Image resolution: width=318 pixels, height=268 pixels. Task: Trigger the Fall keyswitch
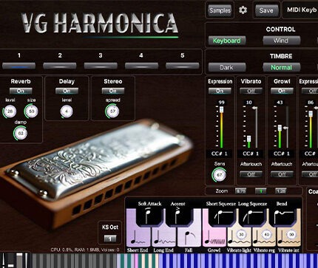pyautogui.click(x=189, y=237)
